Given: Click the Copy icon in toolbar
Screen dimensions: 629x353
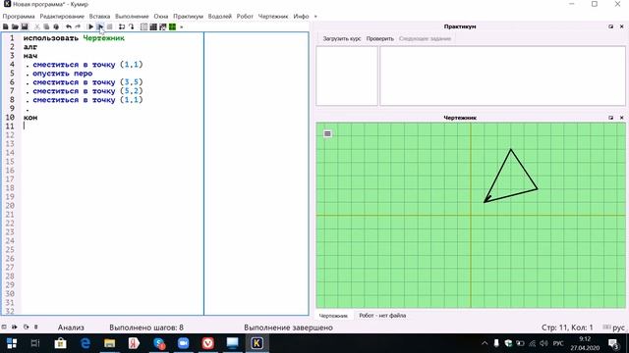Looking at the screenshot, I should tap(46, 26).
